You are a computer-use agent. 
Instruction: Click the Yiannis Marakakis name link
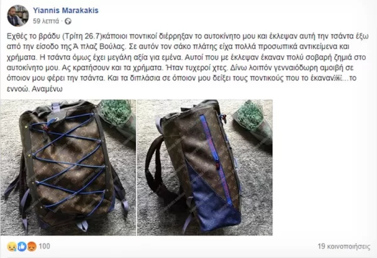pyautogui.click(x=65, y=11)
